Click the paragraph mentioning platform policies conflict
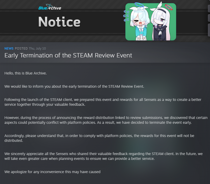This screenshot has width=210, height=184. 106,120
